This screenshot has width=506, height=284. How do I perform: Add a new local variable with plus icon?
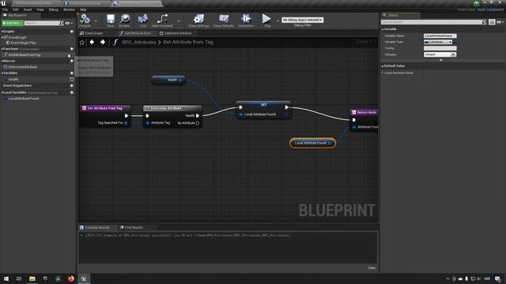pyautogui.click(x=72, y=92)
